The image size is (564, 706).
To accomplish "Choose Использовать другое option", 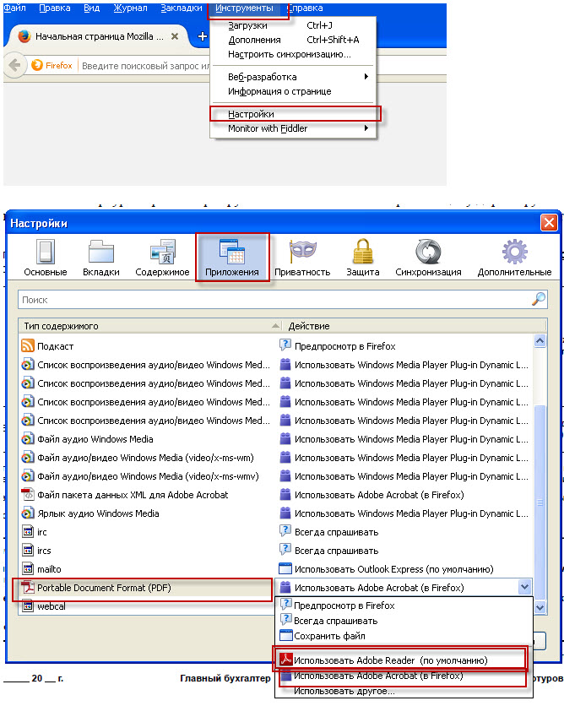I will 404,691.
